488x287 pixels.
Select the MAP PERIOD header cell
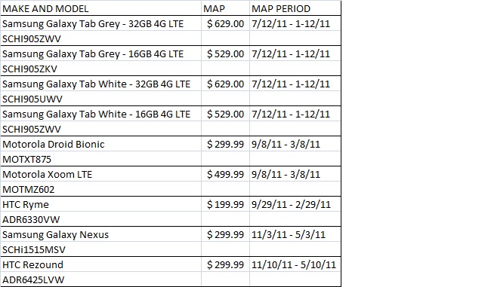click(295, 8)
